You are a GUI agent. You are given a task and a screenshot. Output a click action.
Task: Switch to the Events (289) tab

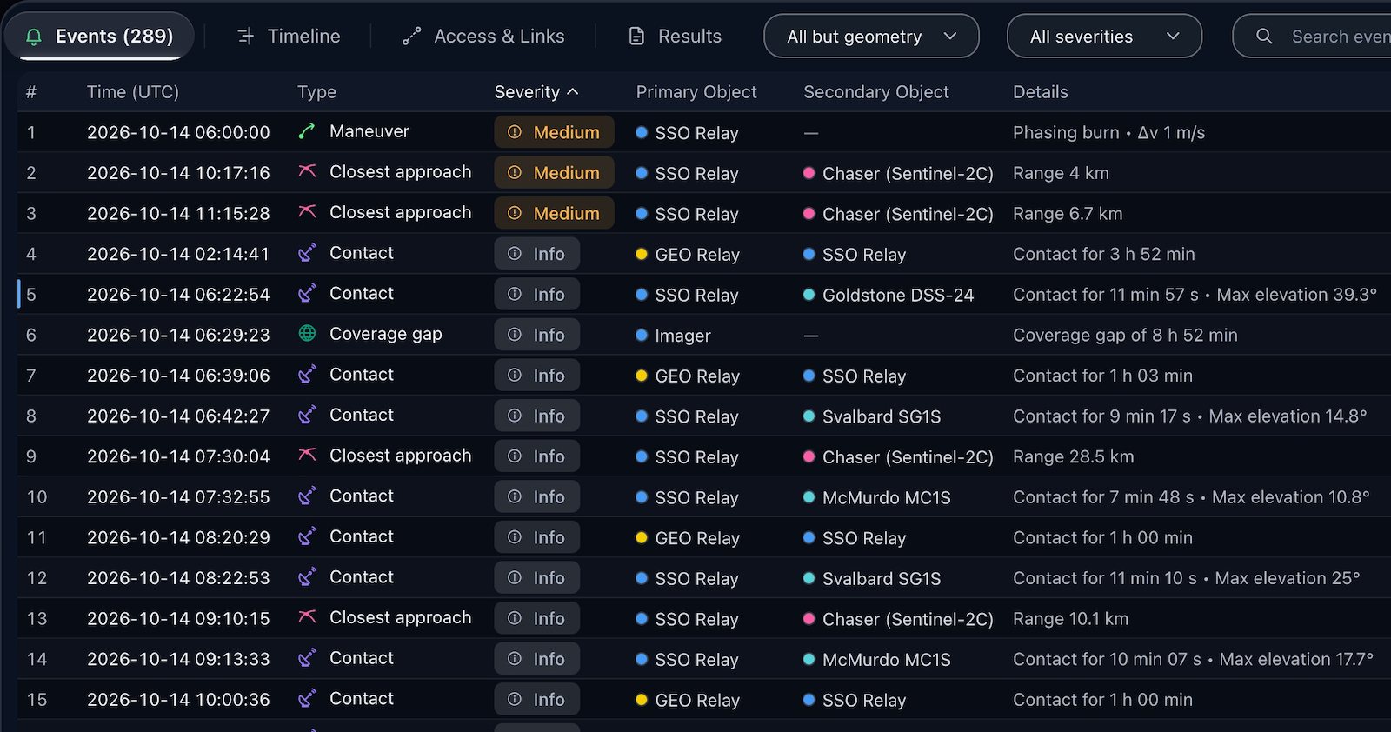[99, 37]
